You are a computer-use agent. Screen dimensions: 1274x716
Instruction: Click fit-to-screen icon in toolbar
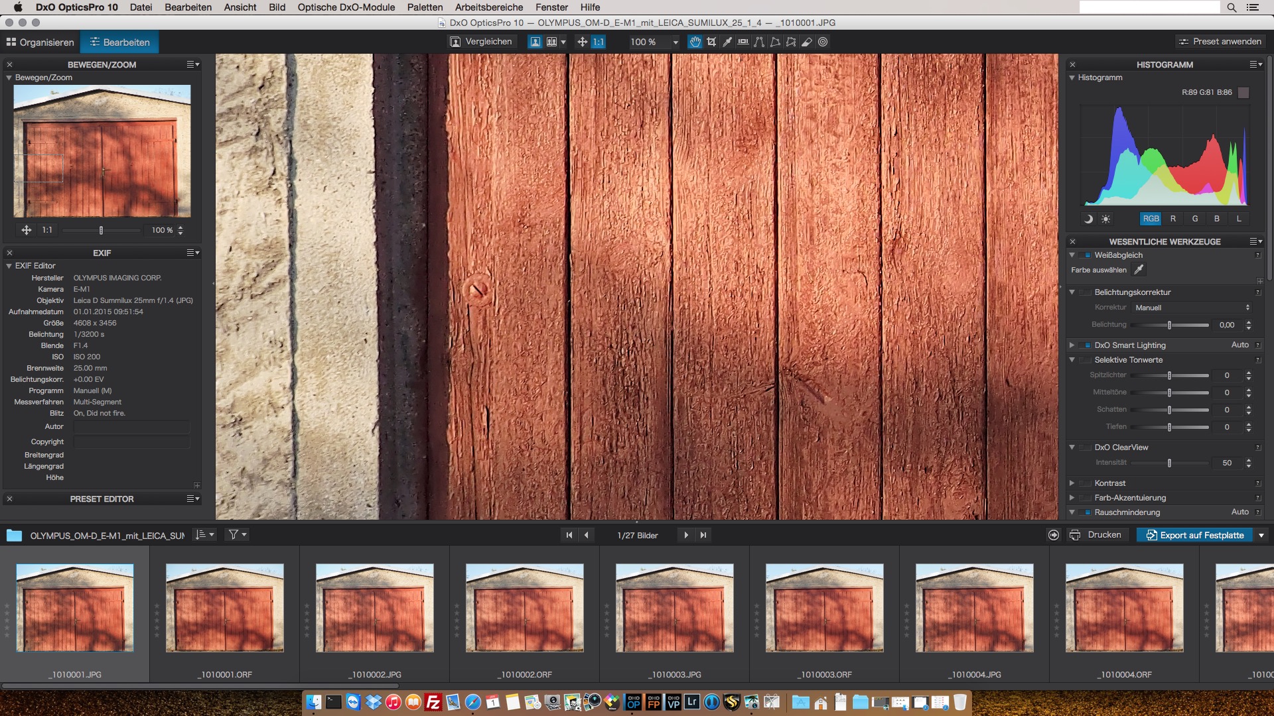pyautogui.click(x=582, y=42)
